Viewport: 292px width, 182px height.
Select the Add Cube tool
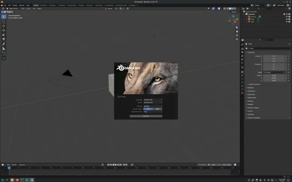(4, 53)
